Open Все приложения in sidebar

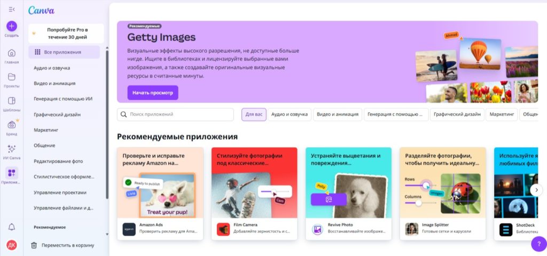click(64, 52)
